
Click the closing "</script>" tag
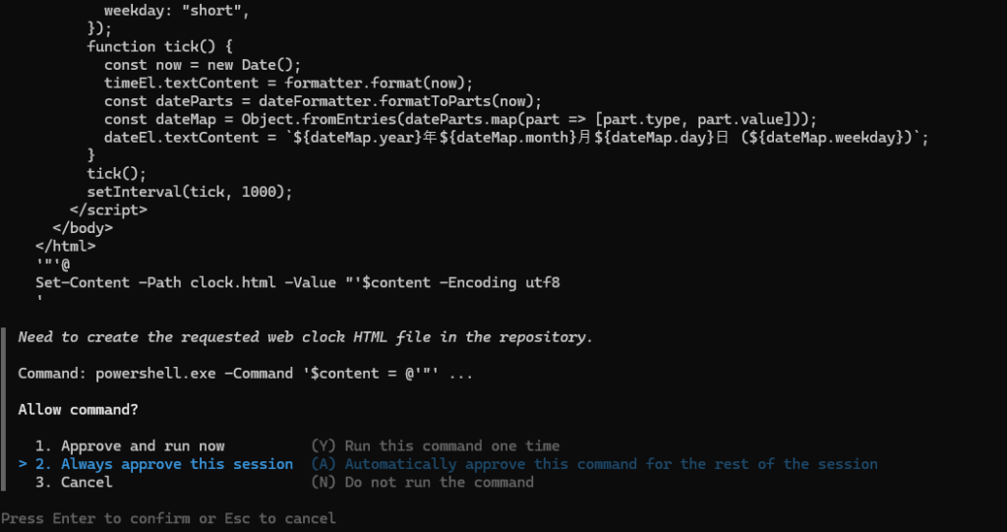click(108, 209)
